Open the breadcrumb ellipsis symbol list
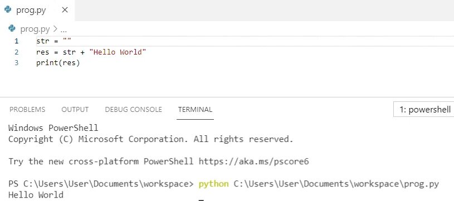The height and width of the screenshot is (201, 454). pos(64,30)
